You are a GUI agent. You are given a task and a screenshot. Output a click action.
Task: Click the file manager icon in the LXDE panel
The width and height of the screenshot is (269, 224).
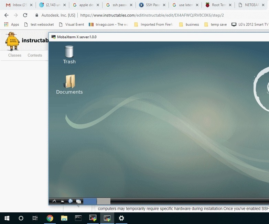click(x=62, y=202)
